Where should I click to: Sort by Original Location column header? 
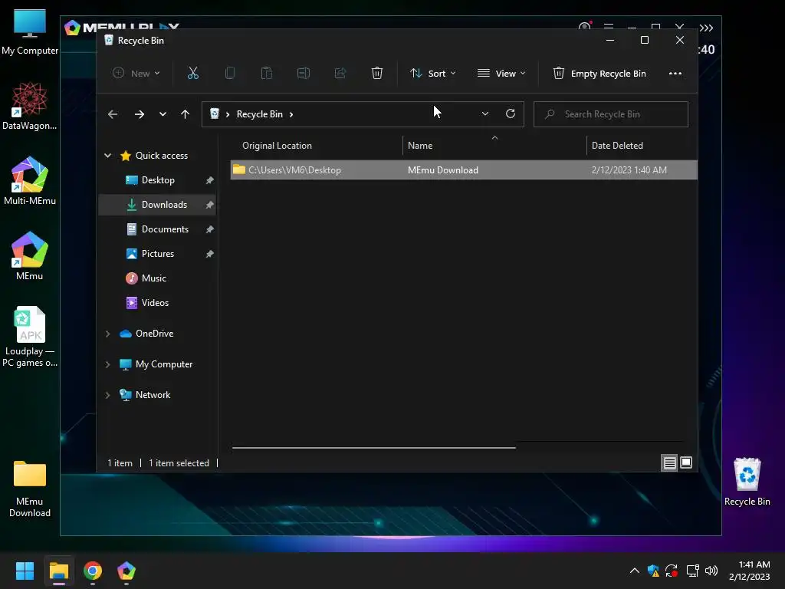click(x=277, y=146)
